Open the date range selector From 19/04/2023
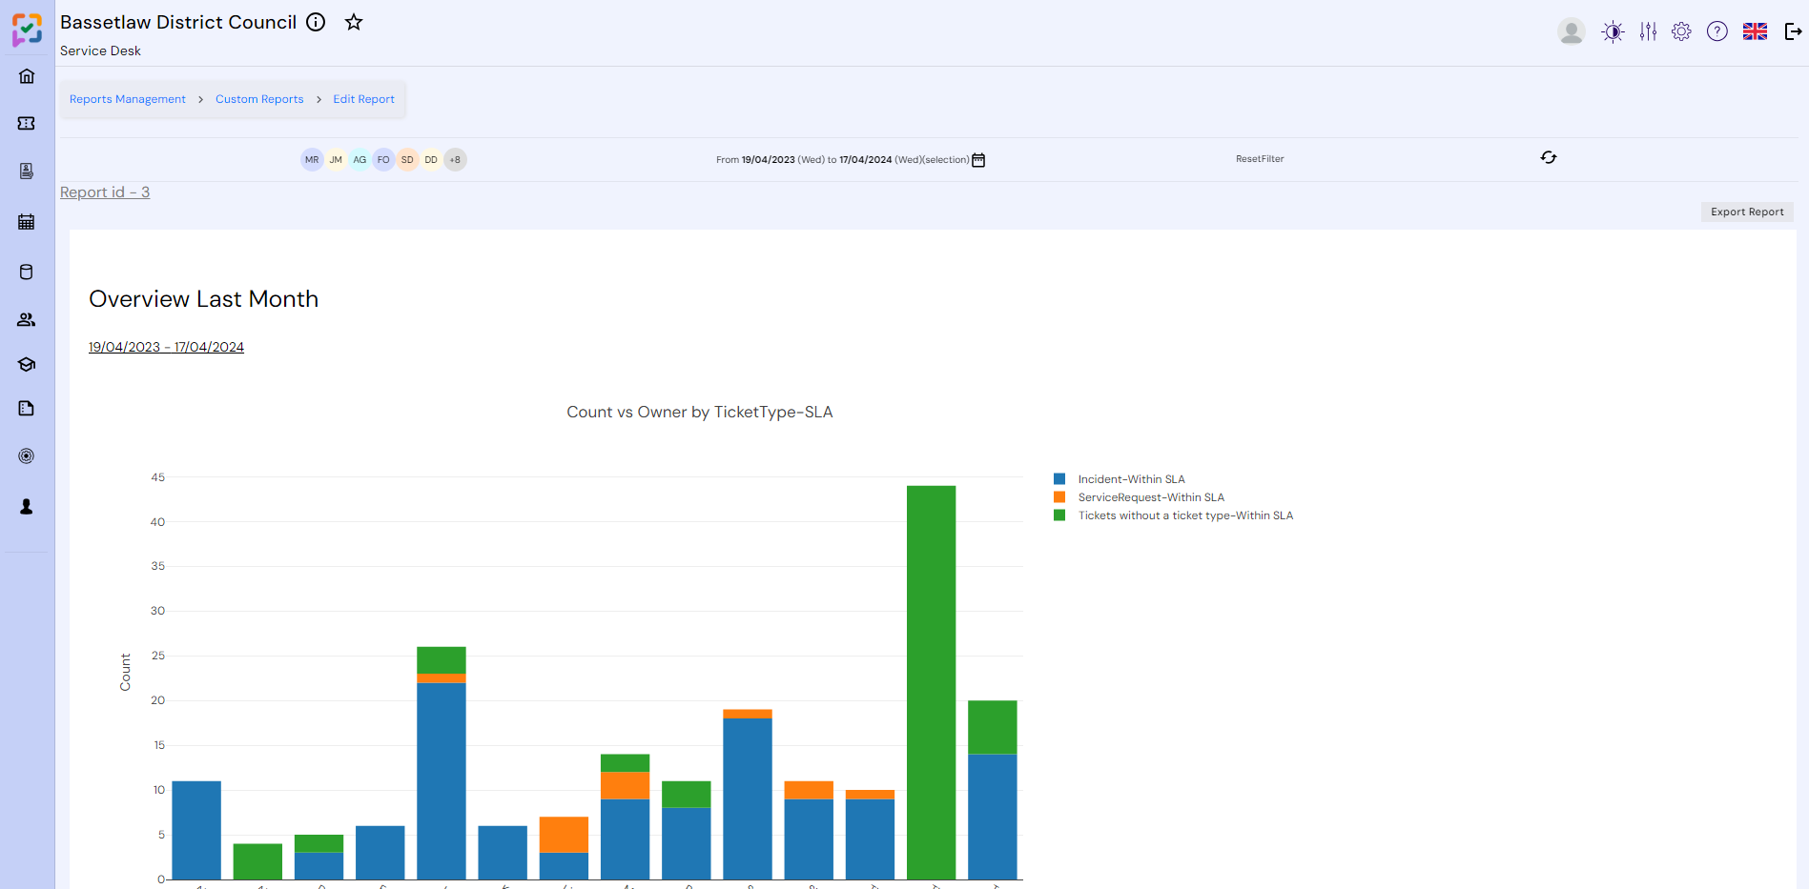1809x889 pixels. coord(768,159)
